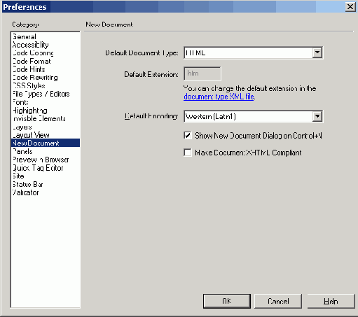
Task: Open the Help button
Action: [x=331, y=301]
